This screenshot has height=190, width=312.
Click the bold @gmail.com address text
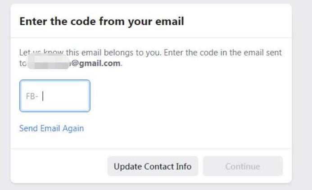click(95, 63)
